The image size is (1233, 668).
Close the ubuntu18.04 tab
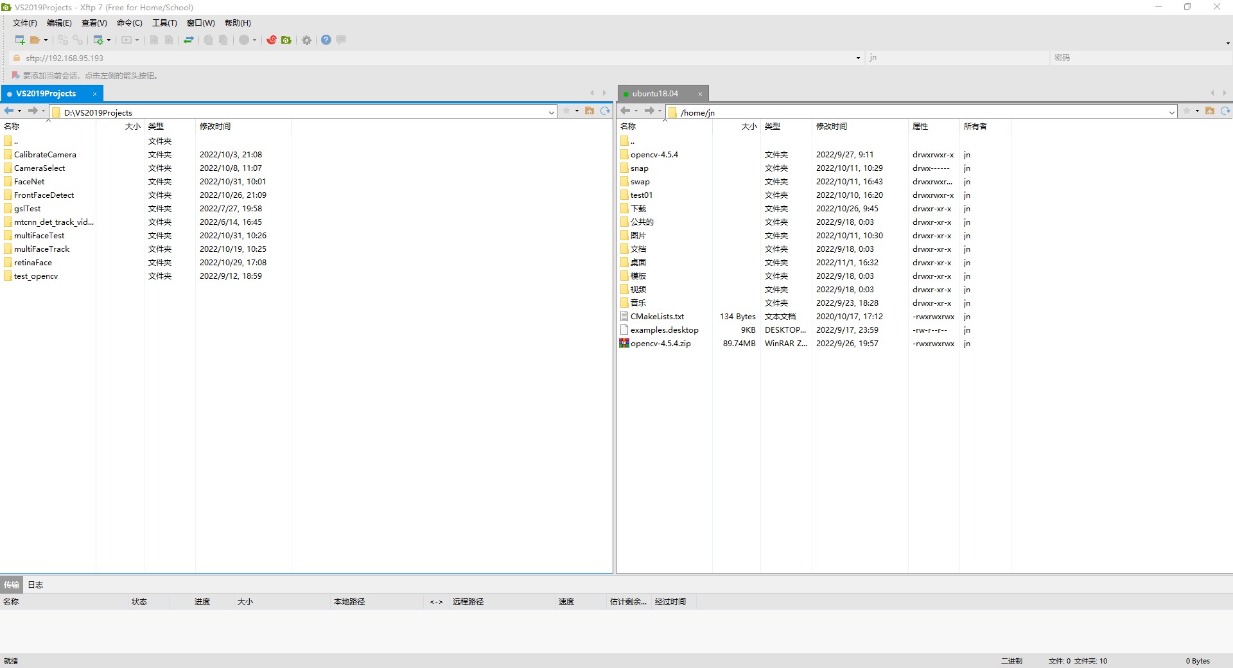[700, 94]
